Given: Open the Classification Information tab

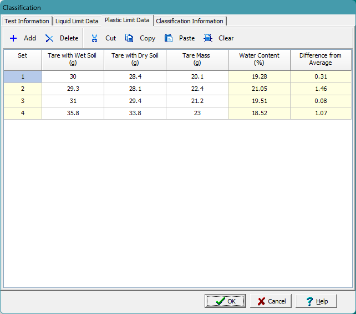Looking at the screenshot, I should (190, 21).
